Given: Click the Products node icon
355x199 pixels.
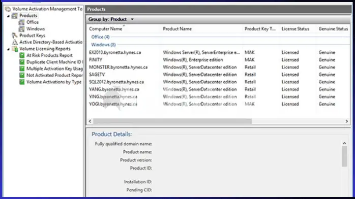Looking at the screenshot, I should tap(15, 16).
